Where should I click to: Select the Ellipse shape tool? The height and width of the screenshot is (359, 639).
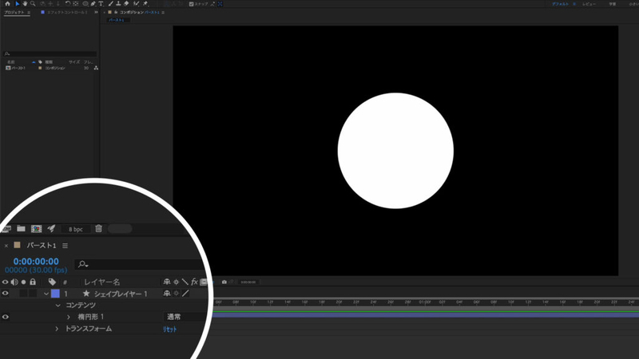click(85, 4)
